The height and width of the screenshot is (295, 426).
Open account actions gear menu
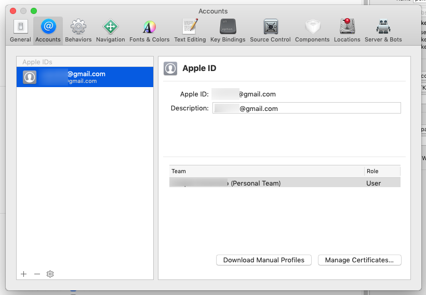50,274
